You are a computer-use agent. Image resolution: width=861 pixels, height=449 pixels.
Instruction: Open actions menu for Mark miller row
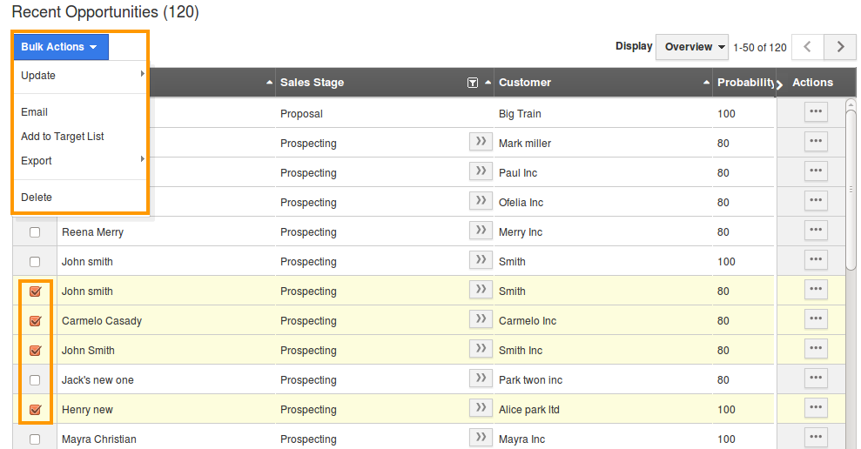(x=816, y=142)
